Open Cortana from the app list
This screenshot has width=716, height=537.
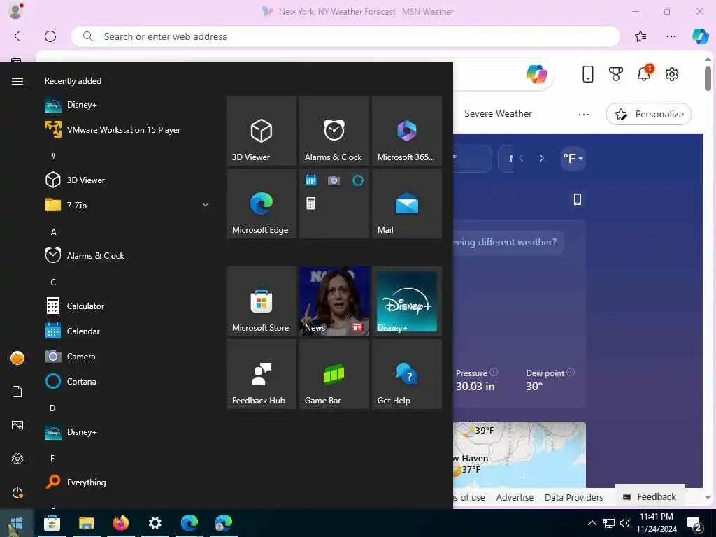[128, 381]
